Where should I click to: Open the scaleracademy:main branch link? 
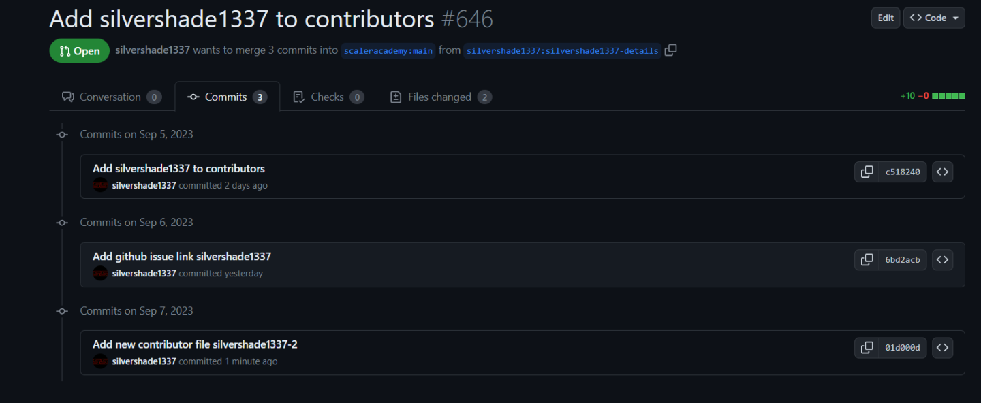pos(388,50)
